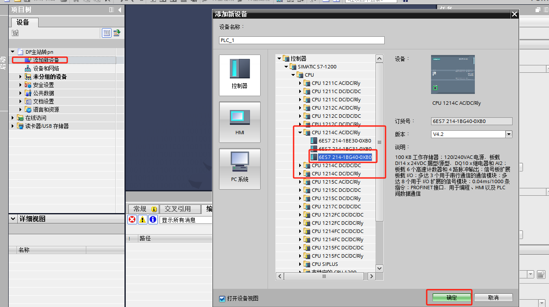This screenshot has width=549, height=307.
Task: Click the 语言和资源 globe folder icon
Action: pos(28,110)
